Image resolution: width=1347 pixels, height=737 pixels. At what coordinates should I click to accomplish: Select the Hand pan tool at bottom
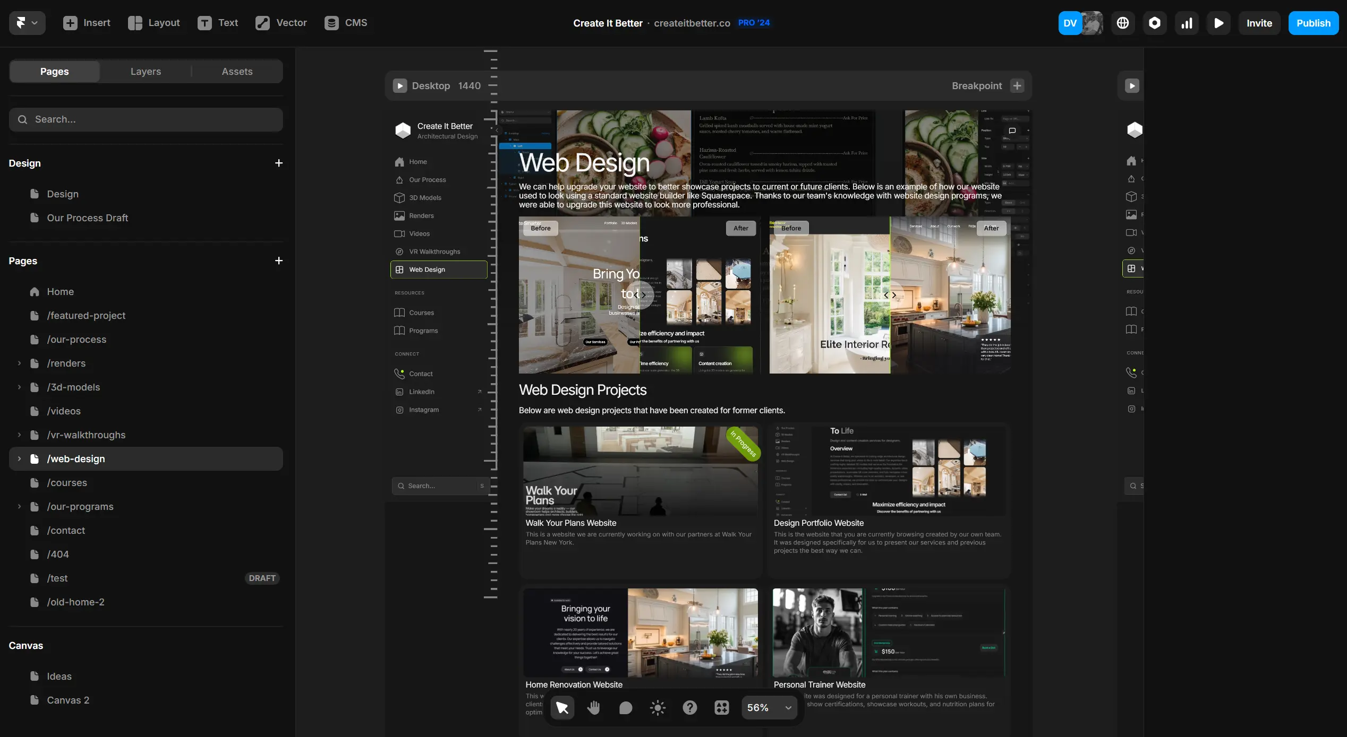(593, 707)
